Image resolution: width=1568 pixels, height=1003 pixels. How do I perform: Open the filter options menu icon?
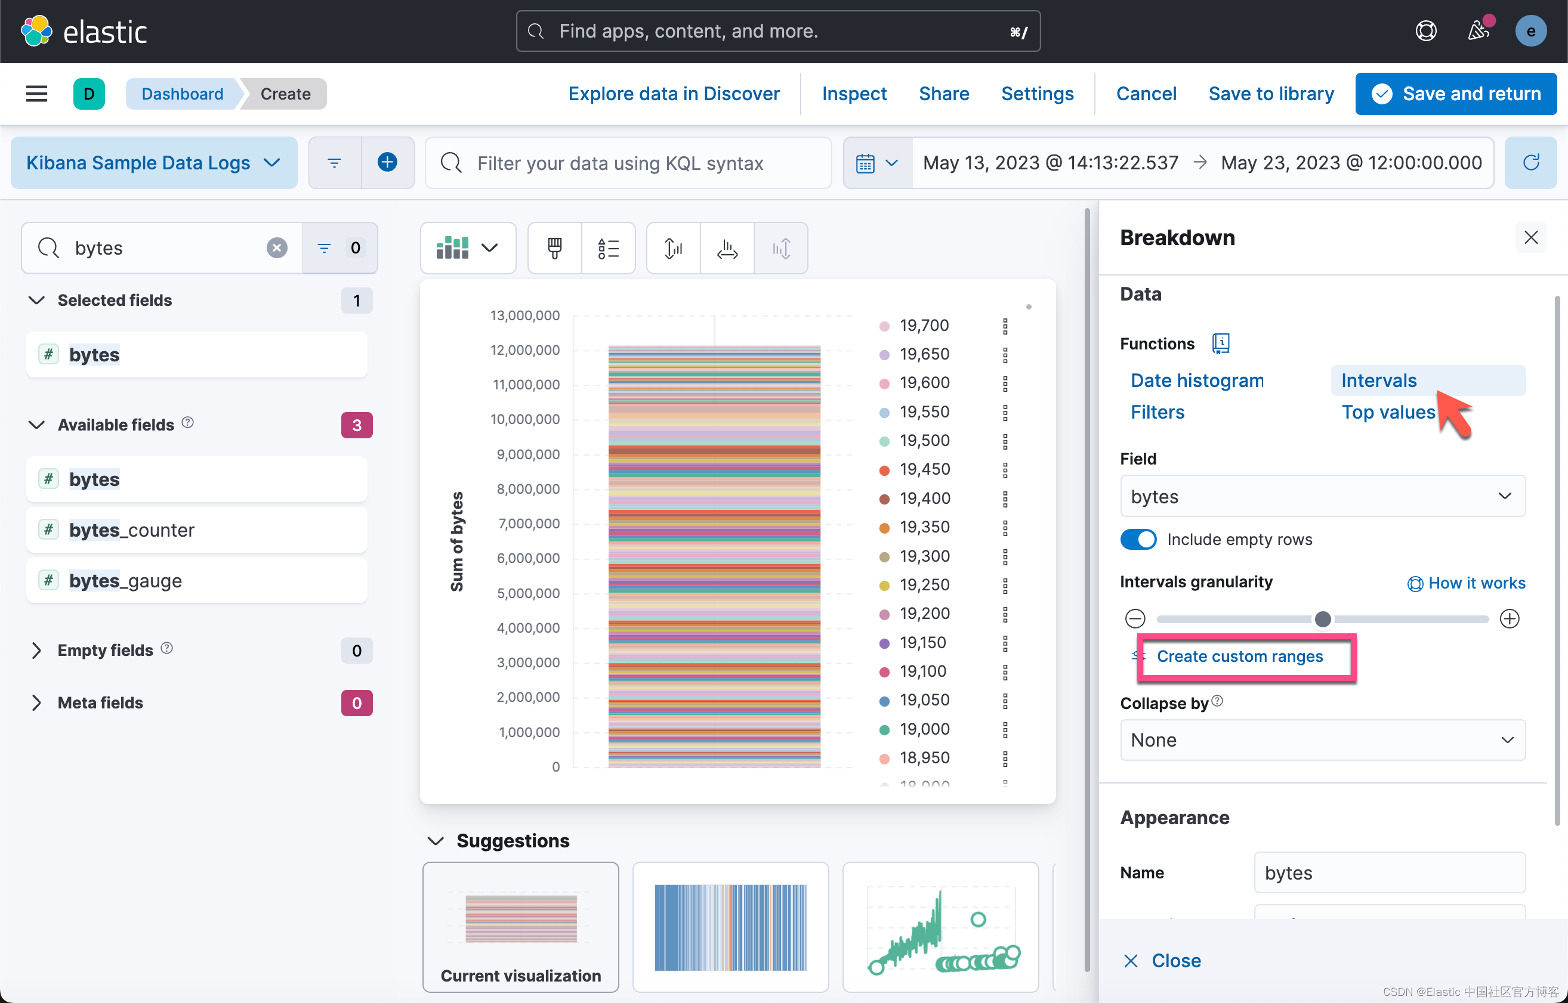[x=334, y=163]
